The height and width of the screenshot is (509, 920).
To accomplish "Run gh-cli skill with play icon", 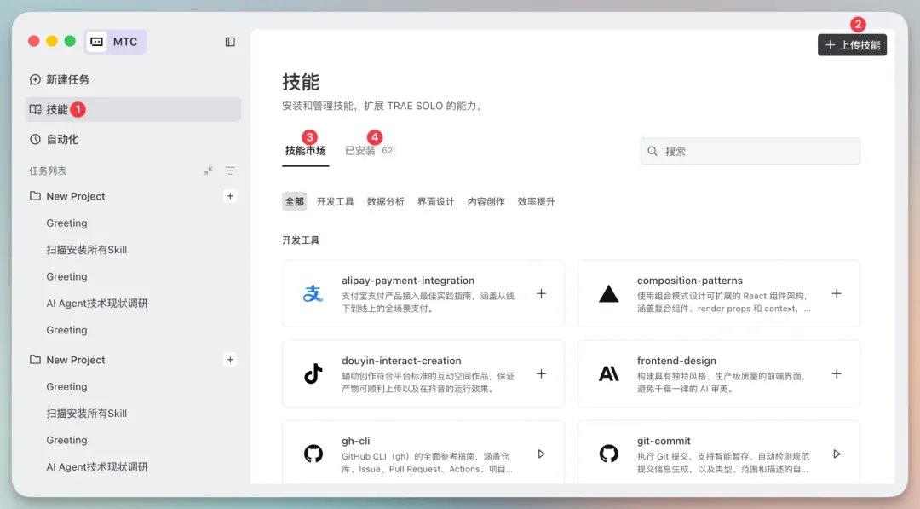I will point(541,454).
